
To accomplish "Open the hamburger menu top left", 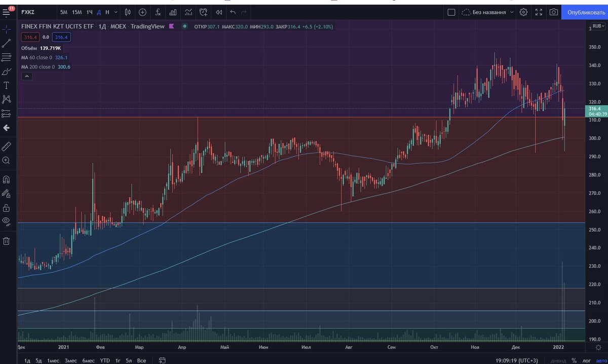I will coord(7,12).
